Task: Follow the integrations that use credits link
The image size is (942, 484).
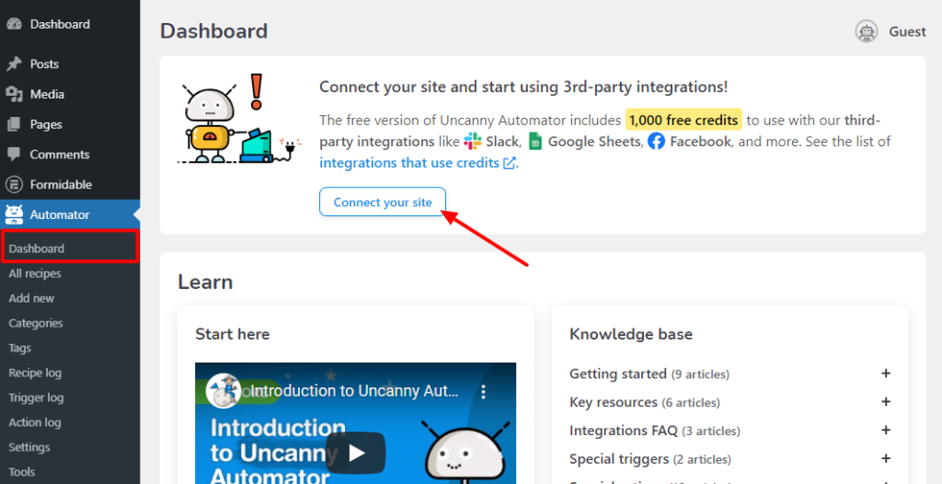Action: pyautogui.click(x=409, y=163)
